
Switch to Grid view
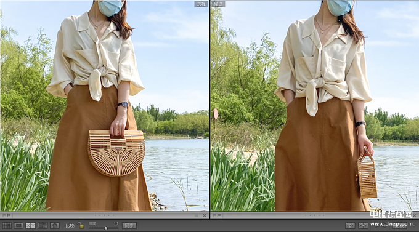point(7,226)
